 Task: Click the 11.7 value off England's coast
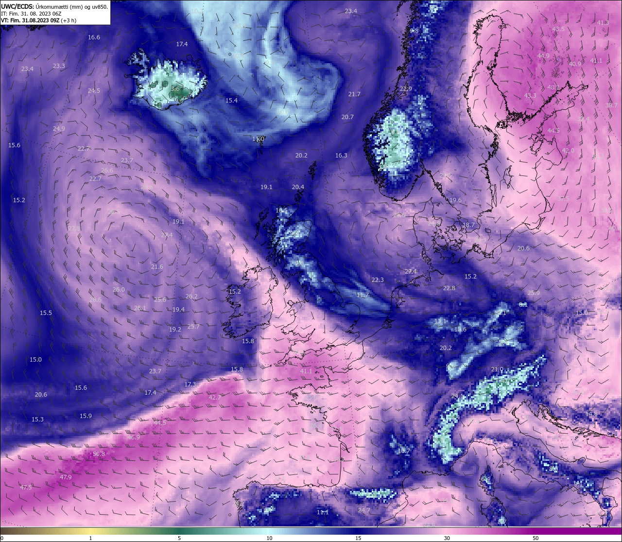point(363,295)
